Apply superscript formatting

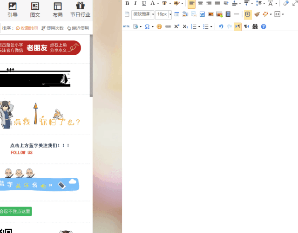(x=177, y=26)
